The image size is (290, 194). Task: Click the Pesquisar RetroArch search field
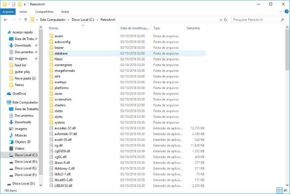[x=258, y=20]
